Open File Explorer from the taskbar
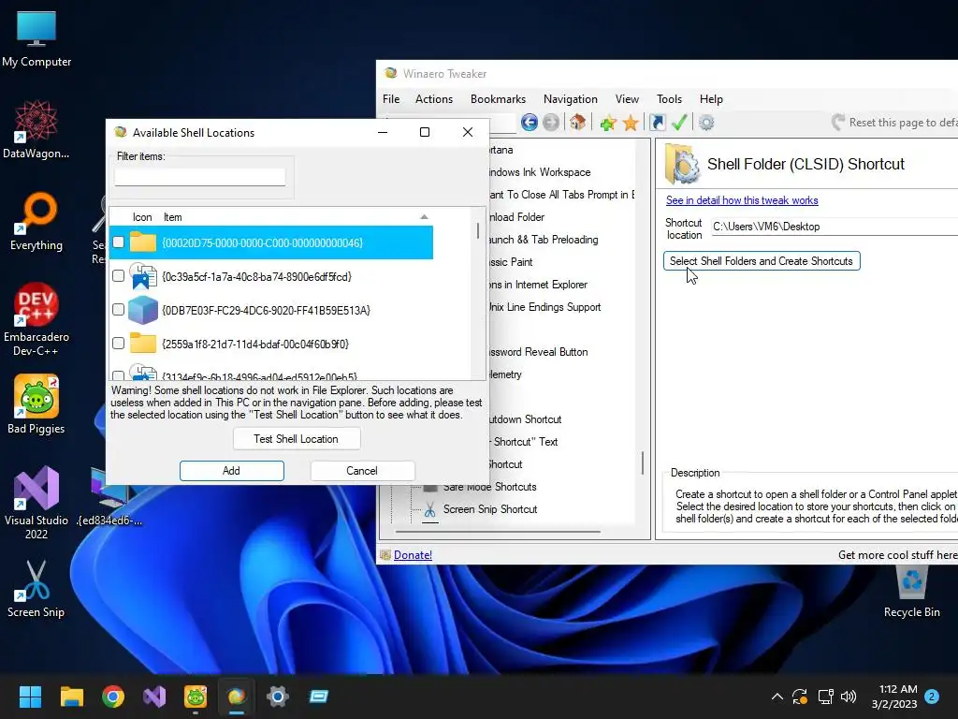Image resolution: width=958 pixels, height=719 pixels. pyautogui.click(x=71, y=697)
